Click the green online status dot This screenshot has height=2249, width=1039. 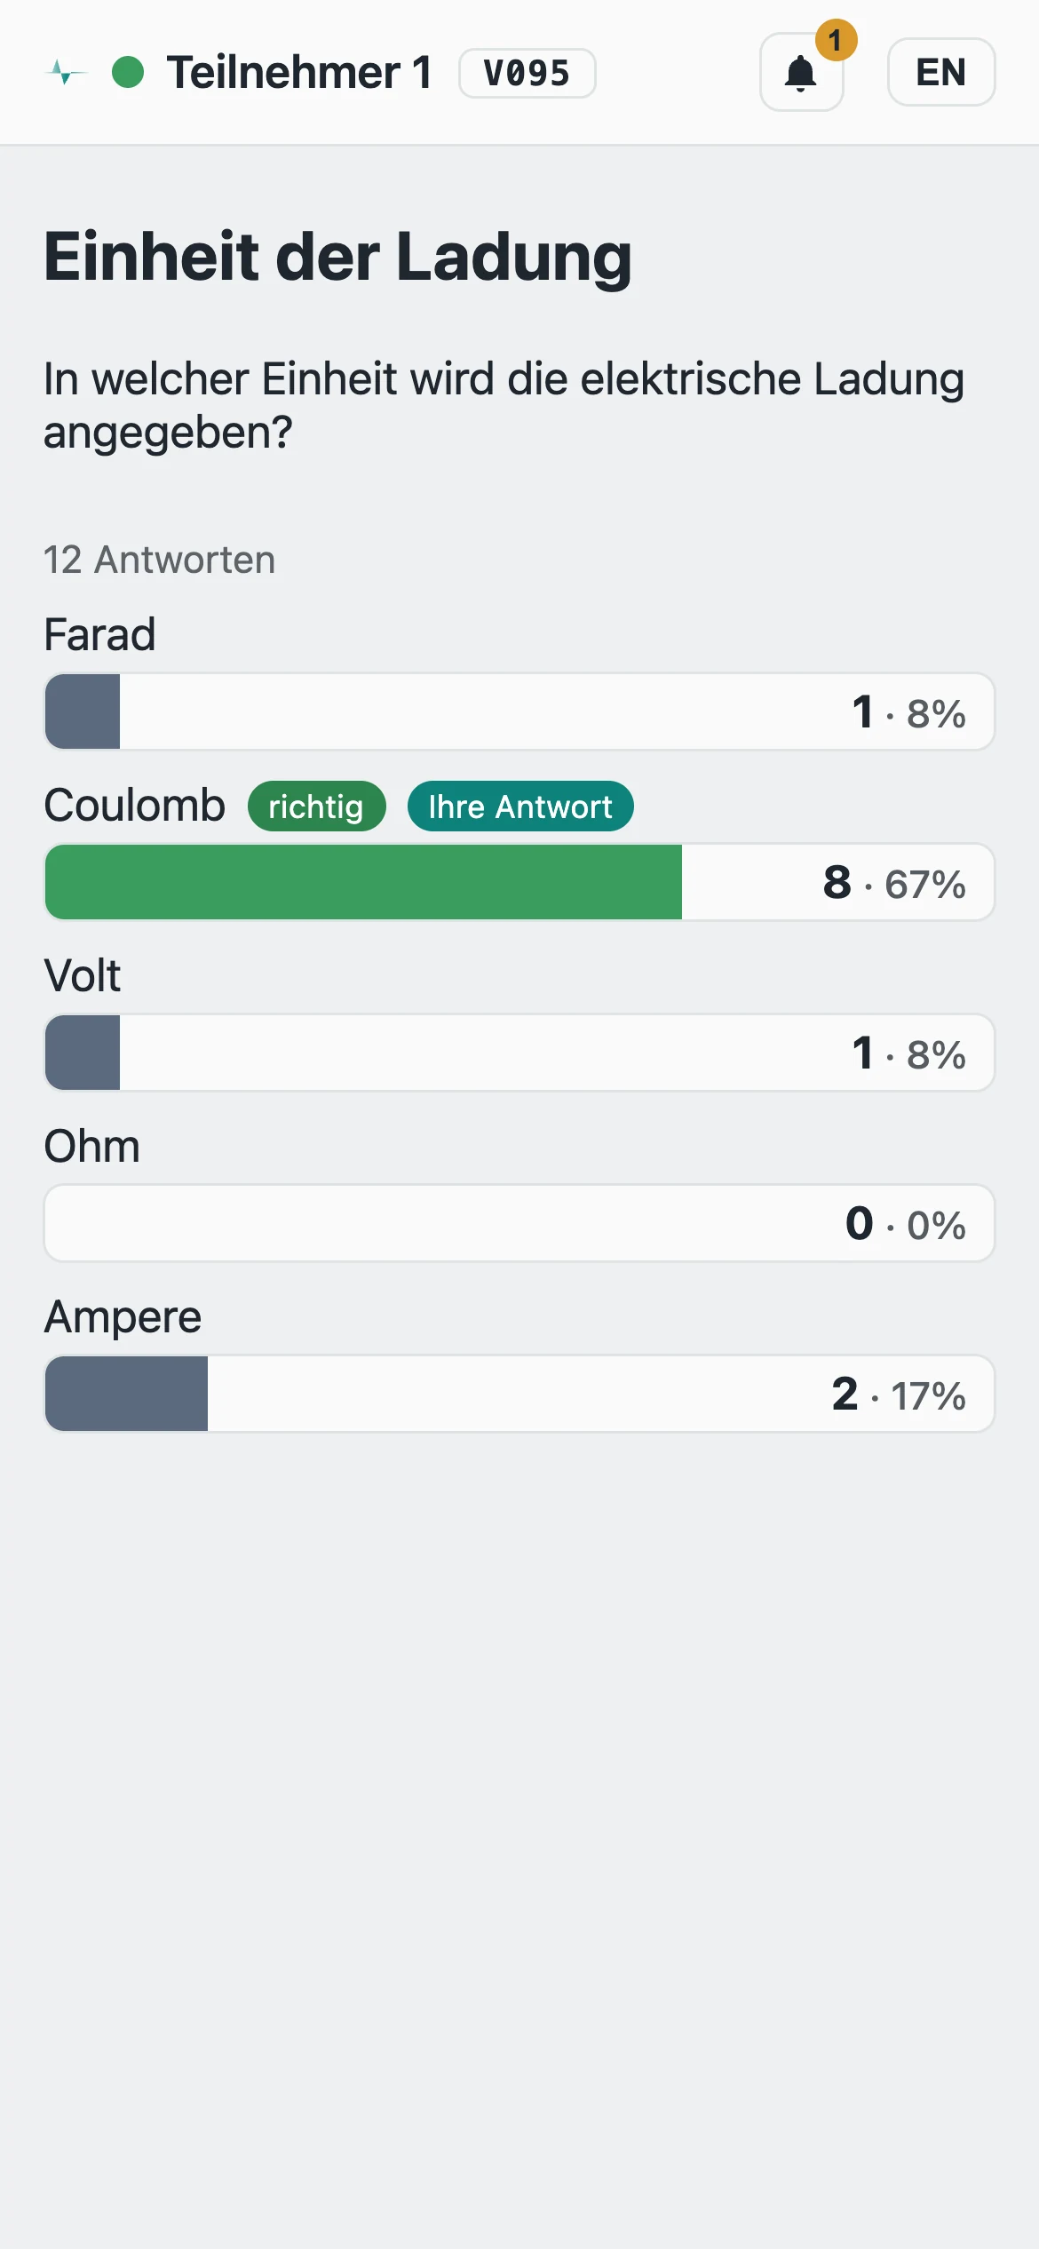pyautogui.click(x=128, y=73)
